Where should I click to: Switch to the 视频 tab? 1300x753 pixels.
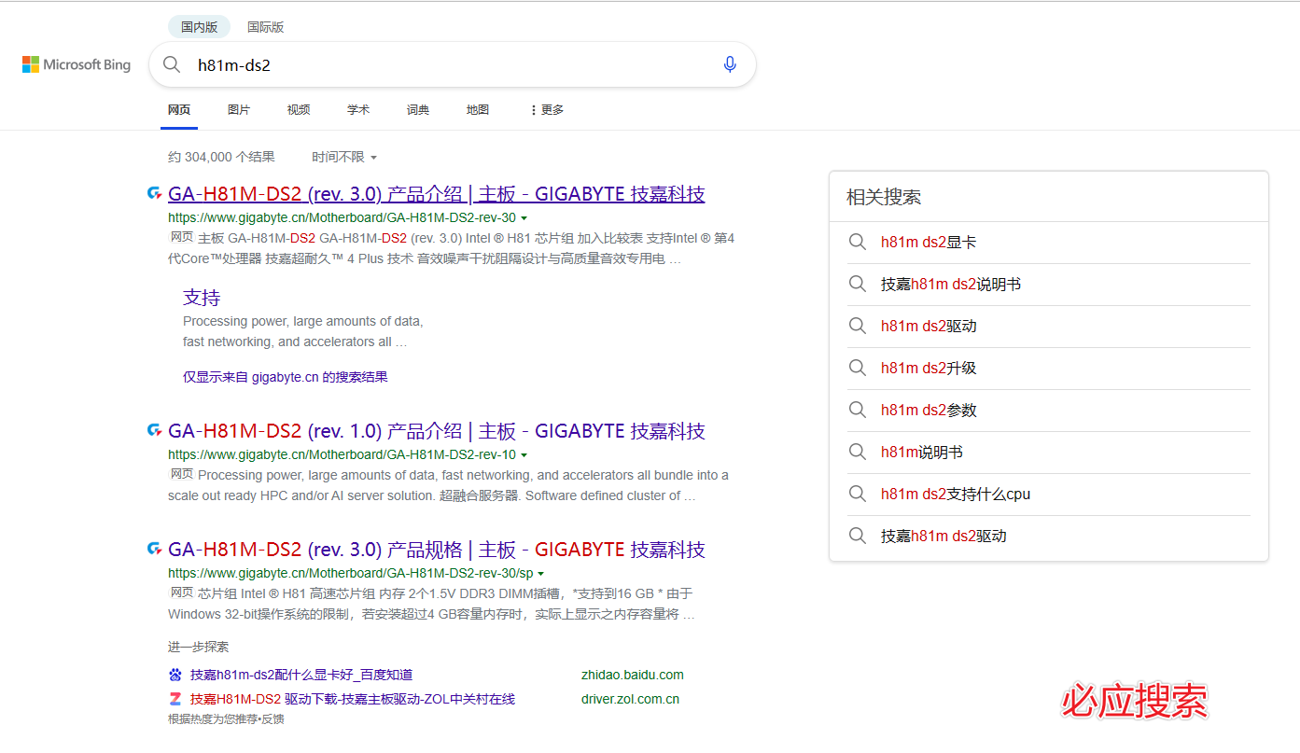click(x=299, y=110)
